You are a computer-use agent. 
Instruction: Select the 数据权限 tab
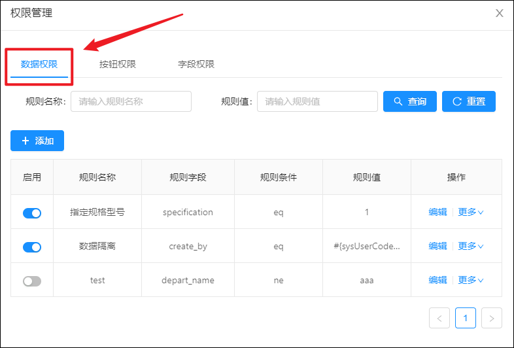(39, 64)
